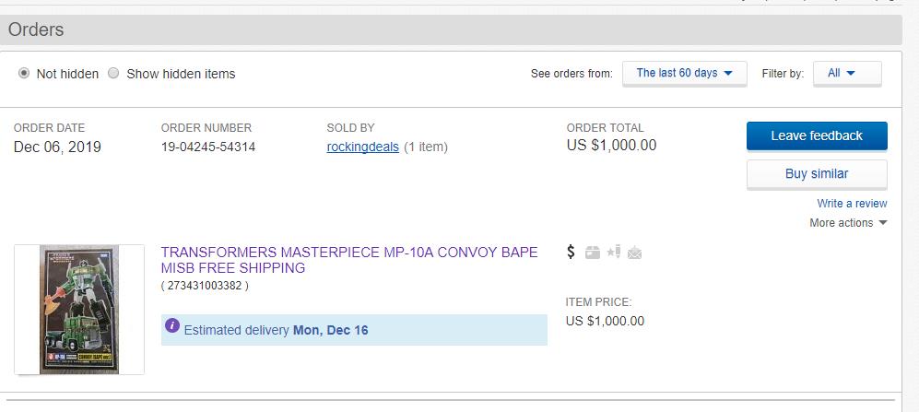
Task: Click the feedback received envelope icon
Action: (x=634, y=253)
